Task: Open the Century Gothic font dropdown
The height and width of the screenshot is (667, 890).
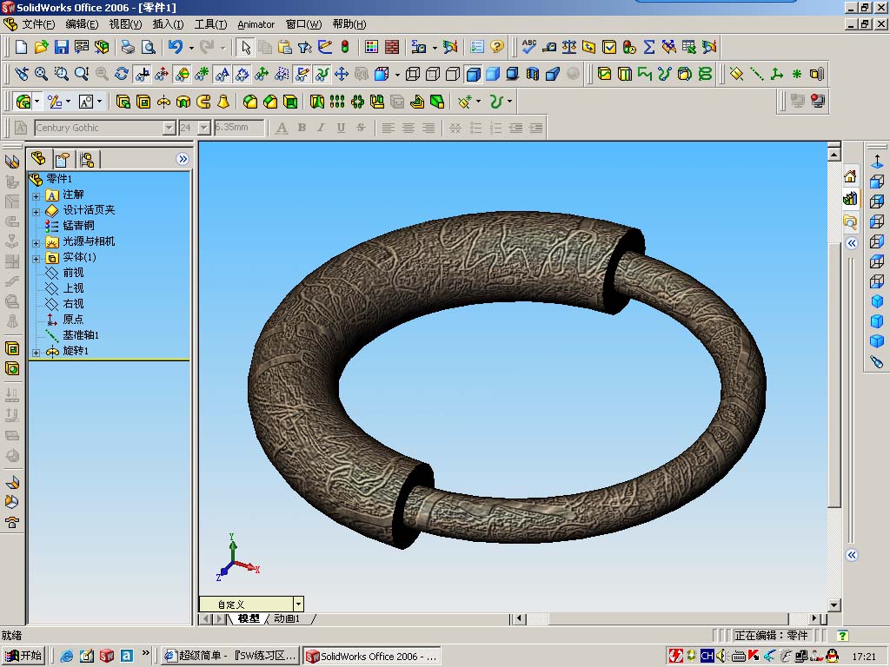Action: click(x=169, y=128)
